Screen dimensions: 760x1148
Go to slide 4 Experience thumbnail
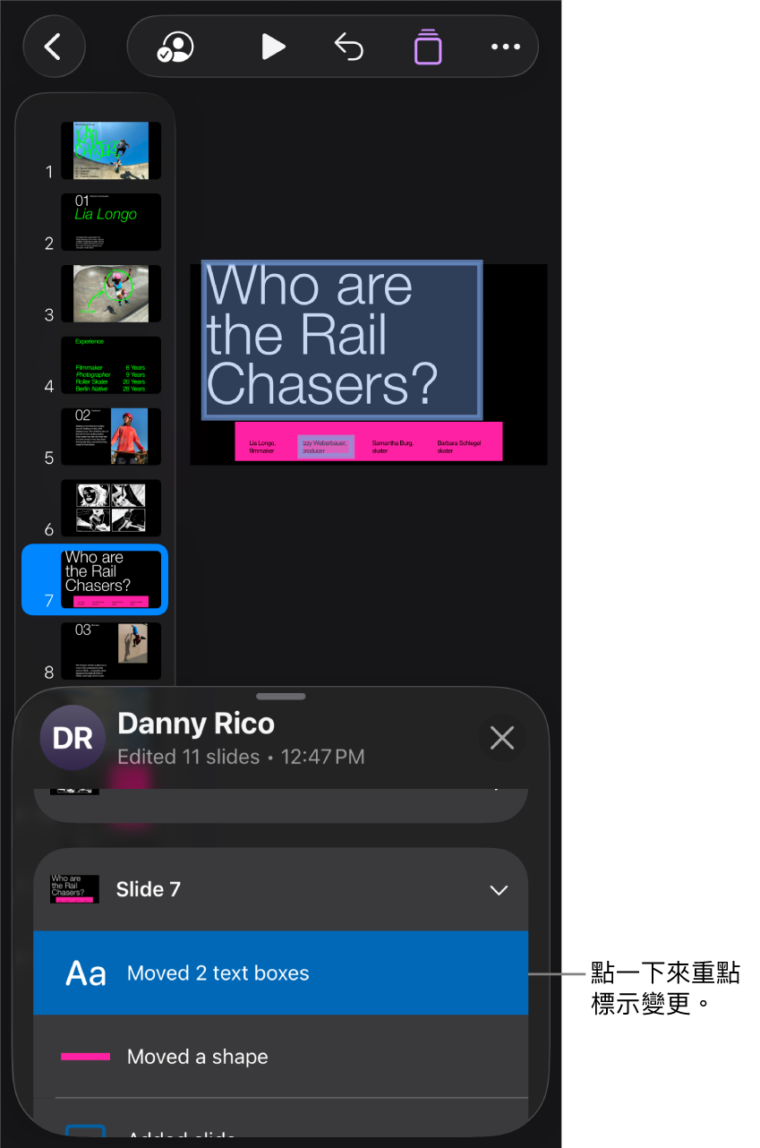pyautogui.click(x=111, y=365)
